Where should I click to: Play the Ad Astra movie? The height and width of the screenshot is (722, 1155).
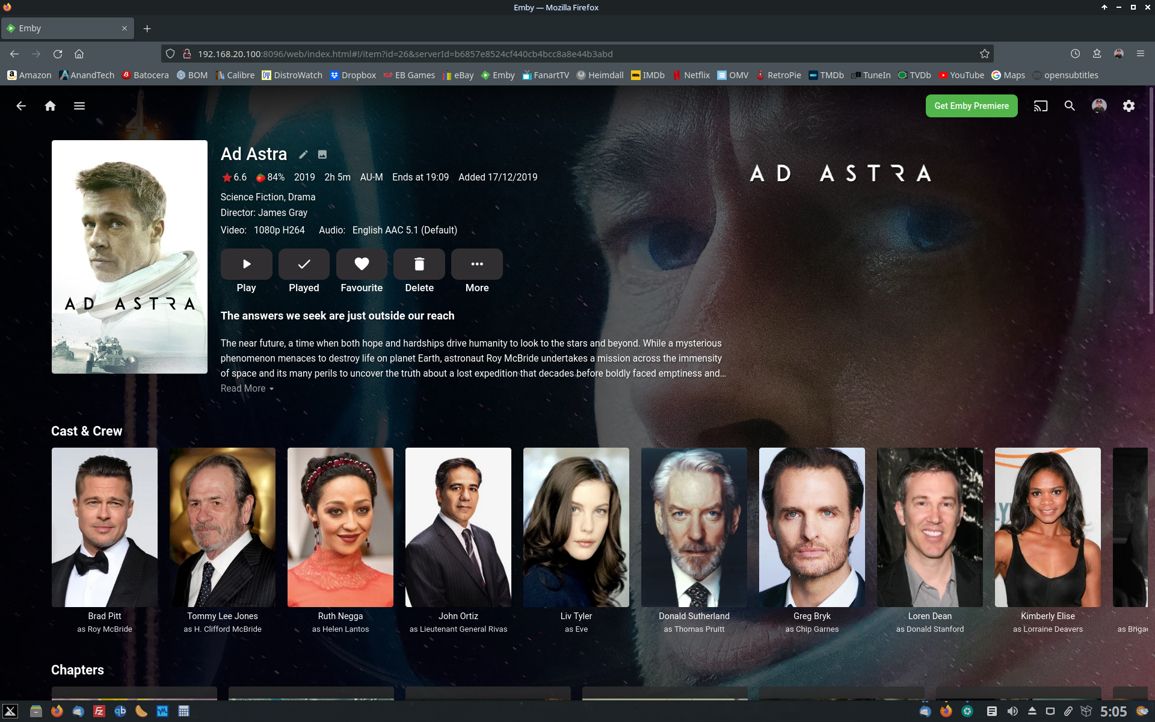click(x=247, y=264)
